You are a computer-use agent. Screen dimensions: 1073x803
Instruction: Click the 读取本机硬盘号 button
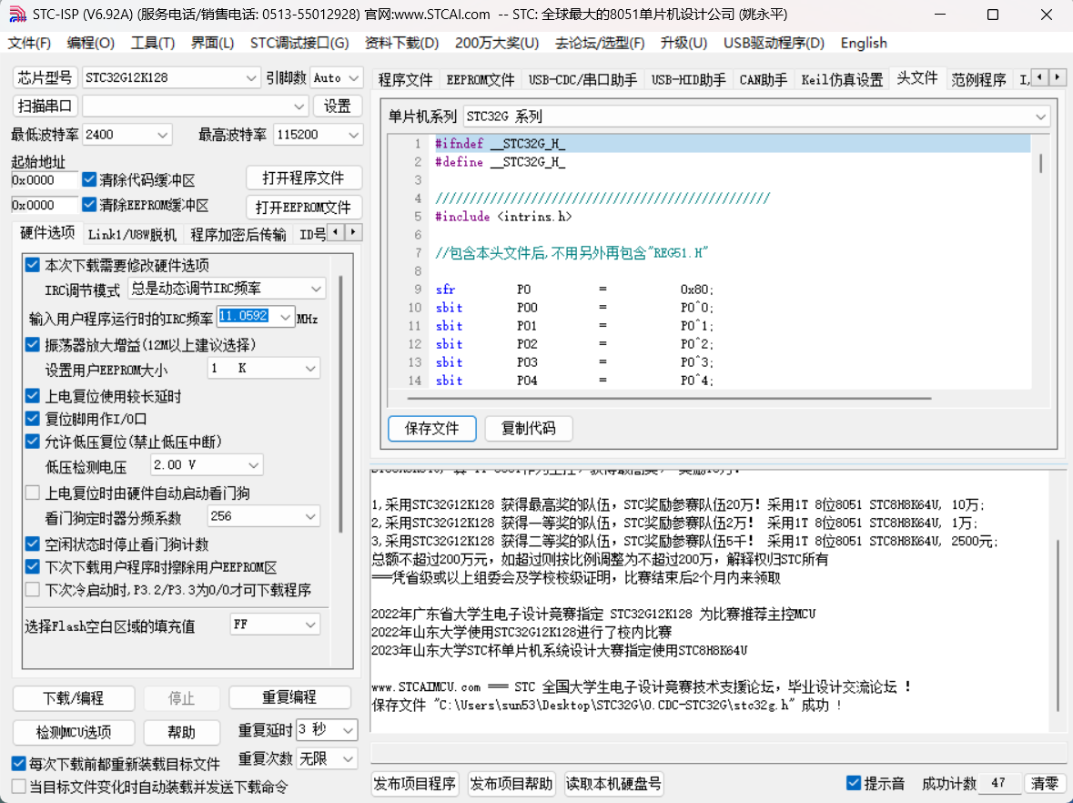(613, 784)
